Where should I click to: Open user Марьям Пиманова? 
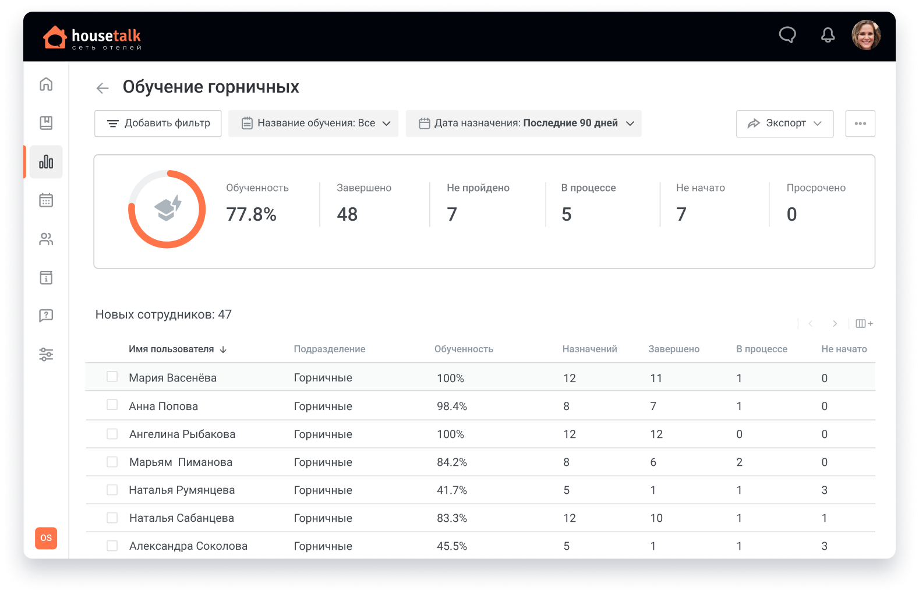coord(181,462)
